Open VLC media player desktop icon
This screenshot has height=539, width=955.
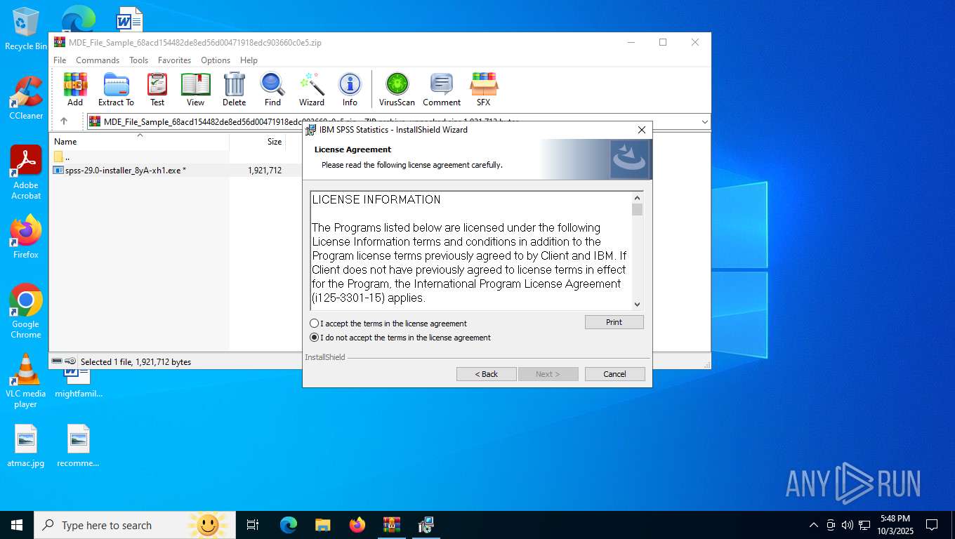[x=26, y=381]
